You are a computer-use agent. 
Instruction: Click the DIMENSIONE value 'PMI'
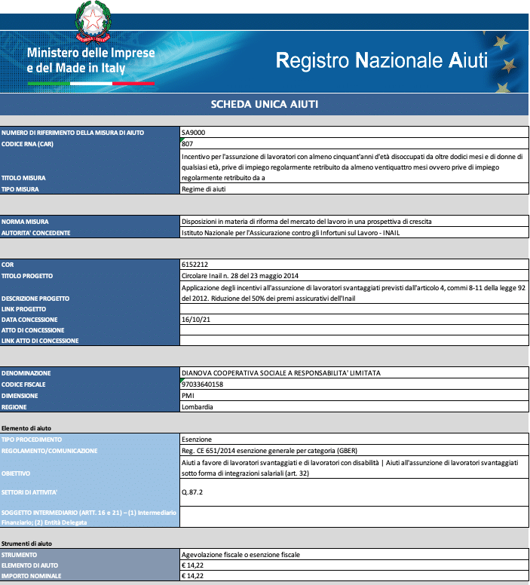(354, 396)
